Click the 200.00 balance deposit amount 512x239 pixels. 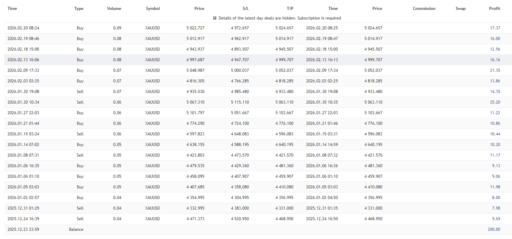click(x=494, y=229)
